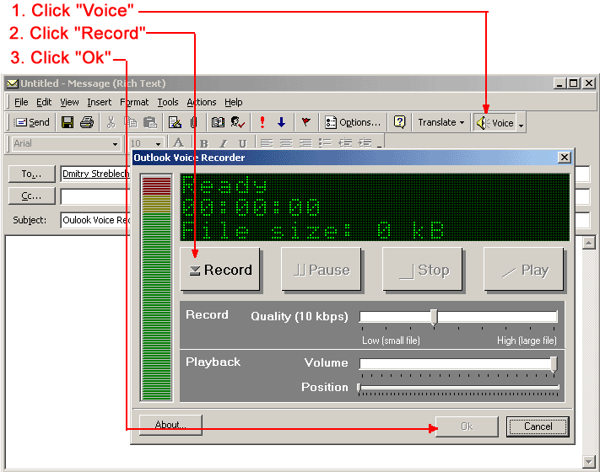Click the Playback Volume slider handle
Image resolution: width=600 pixels, height=472 pixels.
click(554, 364)
